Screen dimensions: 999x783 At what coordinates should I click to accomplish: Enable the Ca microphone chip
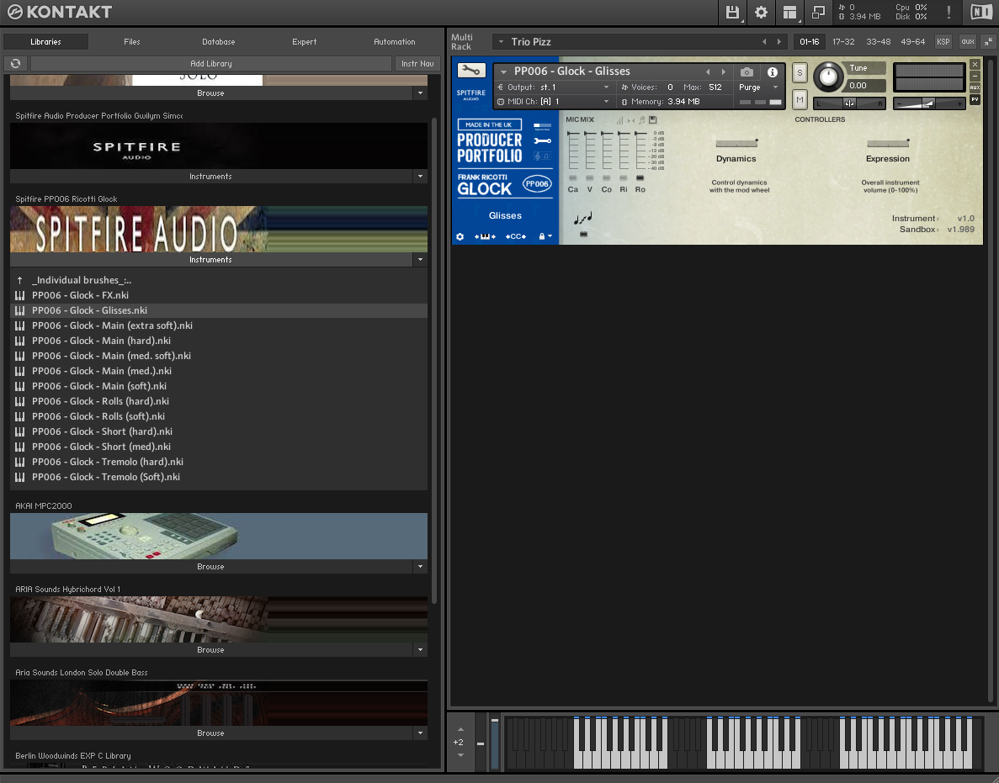click(573, 178)
